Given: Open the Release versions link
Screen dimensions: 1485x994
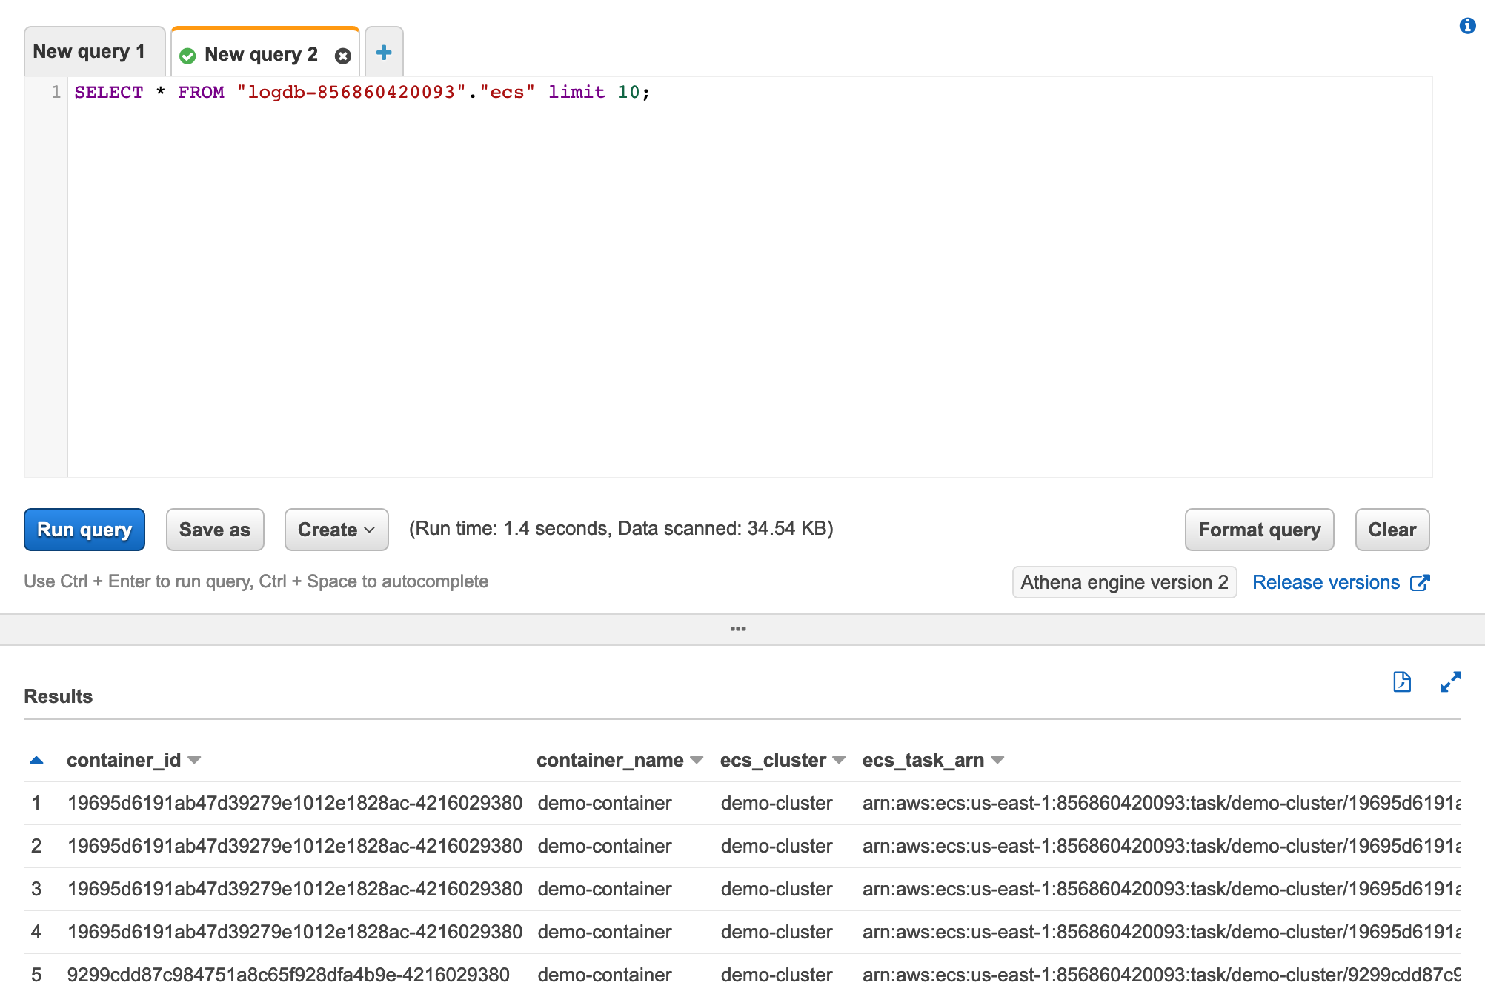Looking at the screenshot, I should (1325, 583).
